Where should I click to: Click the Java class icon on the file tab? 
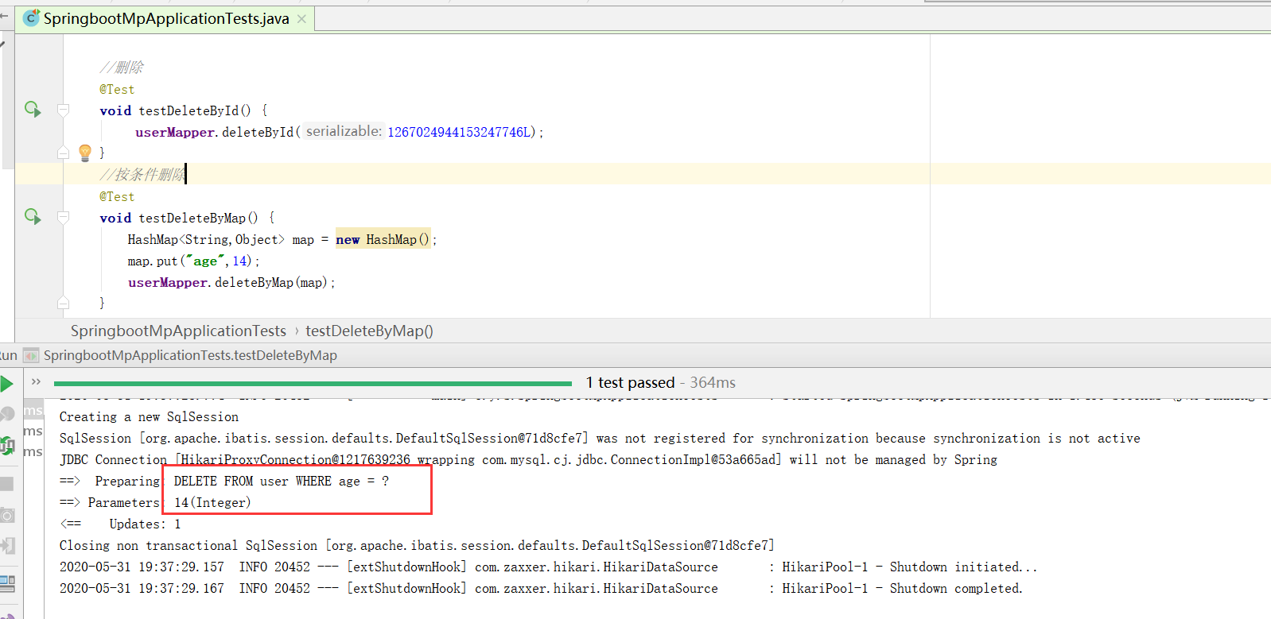click(31, 18)
